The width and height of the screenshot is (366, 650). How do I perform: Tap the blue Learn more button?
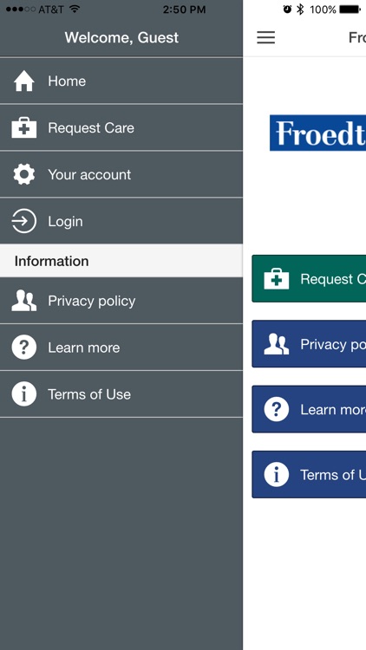(x=309, y=409)
